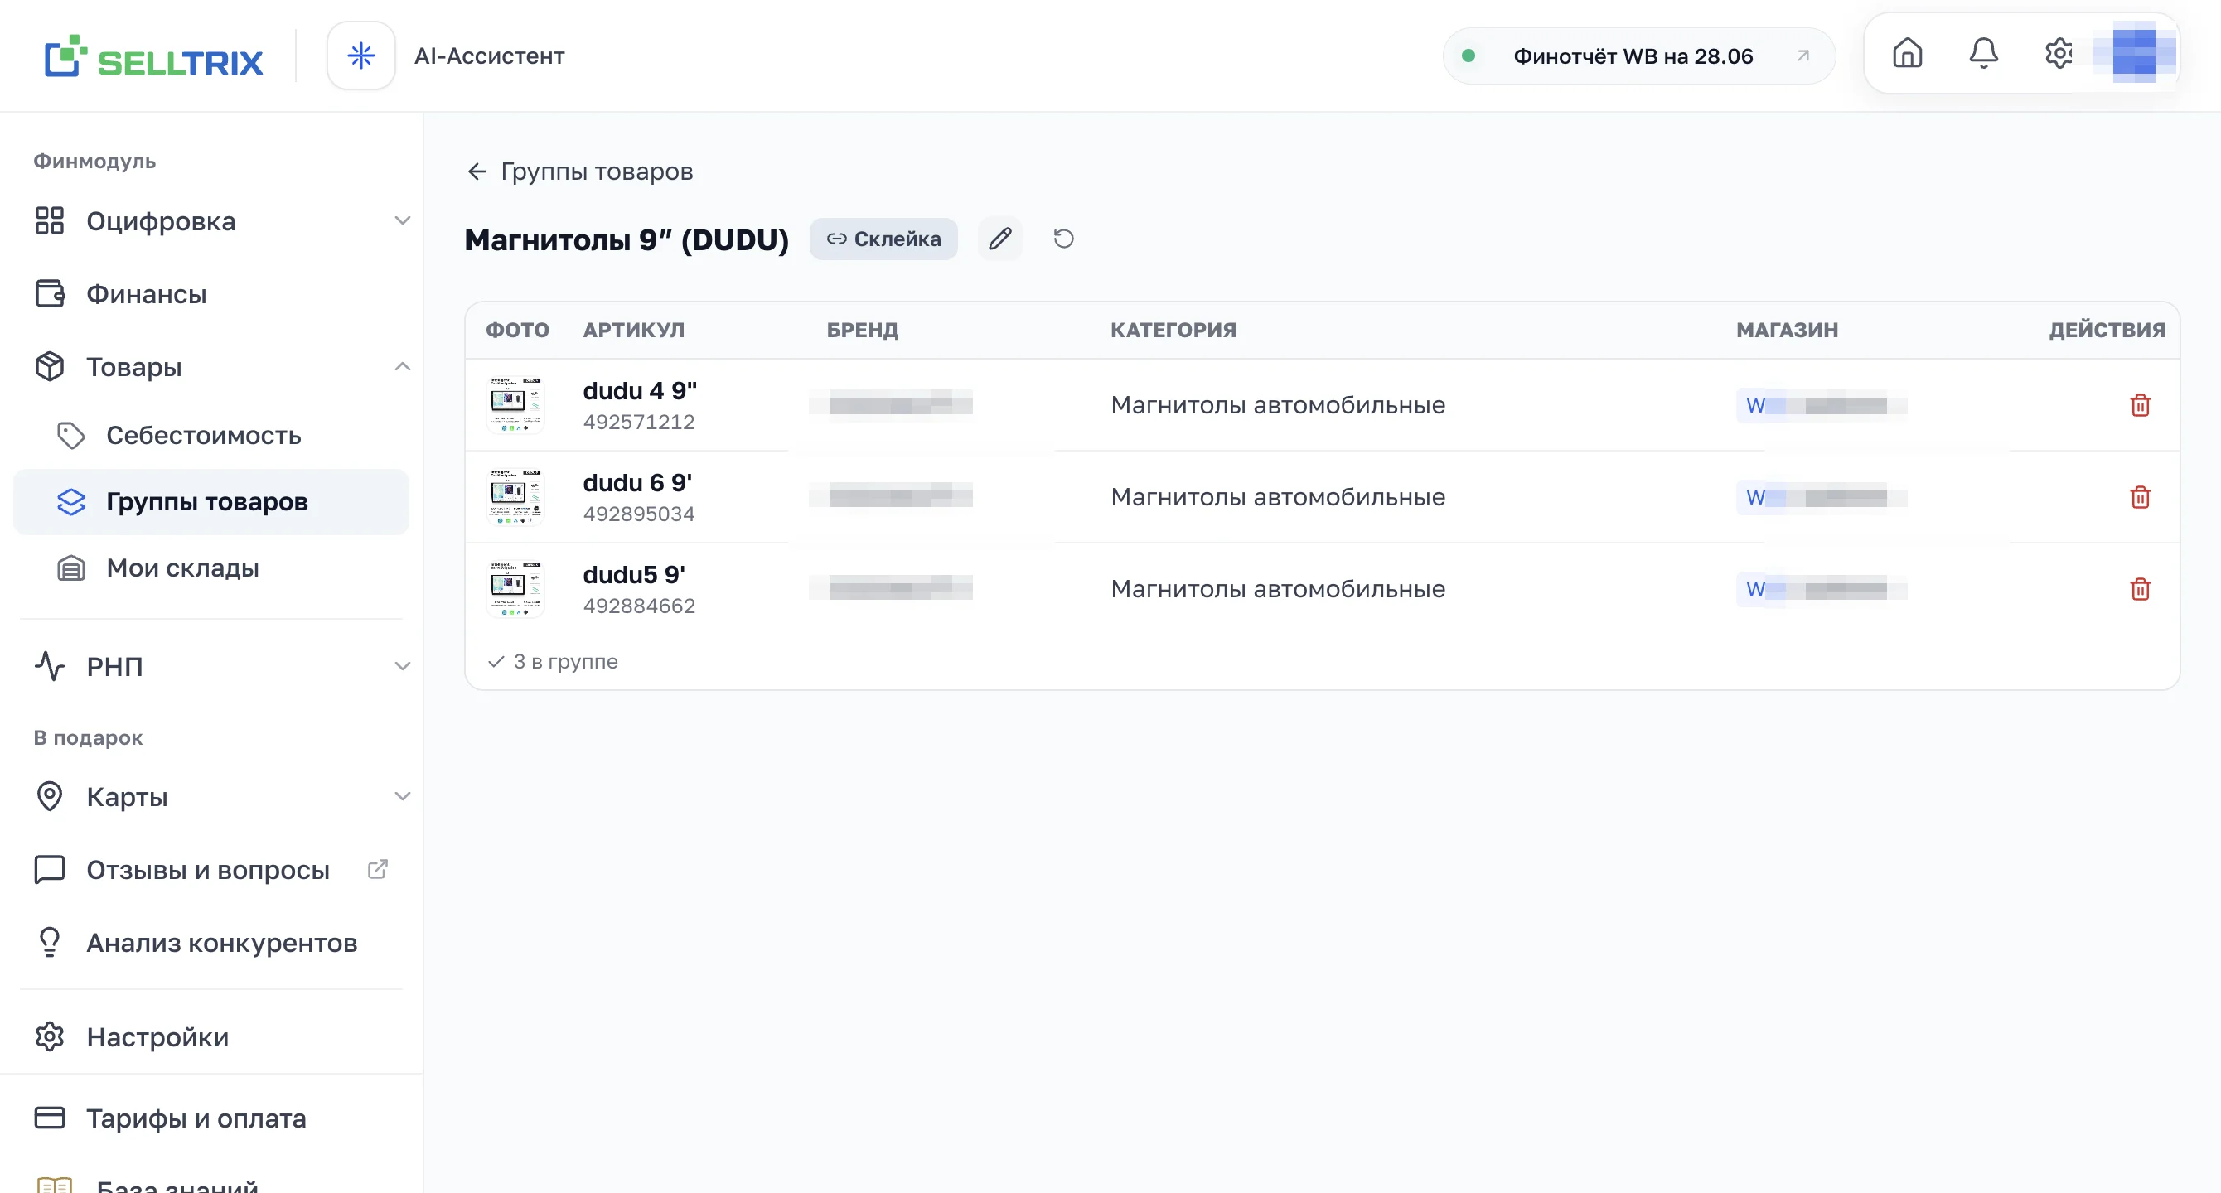Click МАГАЗИН column header

(1787, 330)
